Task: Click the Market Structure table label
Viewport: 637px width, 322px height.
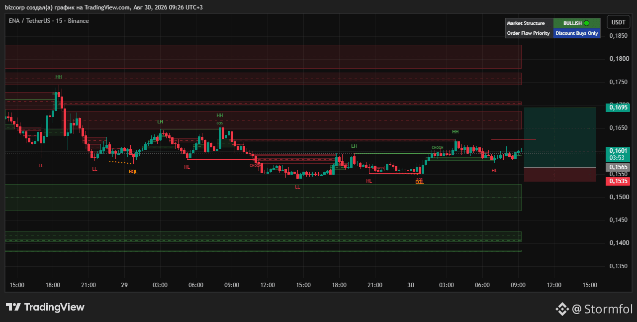Action: (526, 23)
